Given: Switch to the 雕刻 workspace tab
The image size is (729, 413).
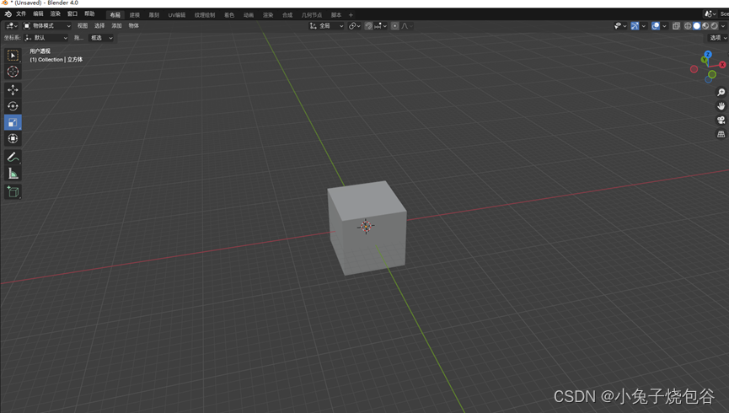Looking at the screenshot, I should 154,15.
